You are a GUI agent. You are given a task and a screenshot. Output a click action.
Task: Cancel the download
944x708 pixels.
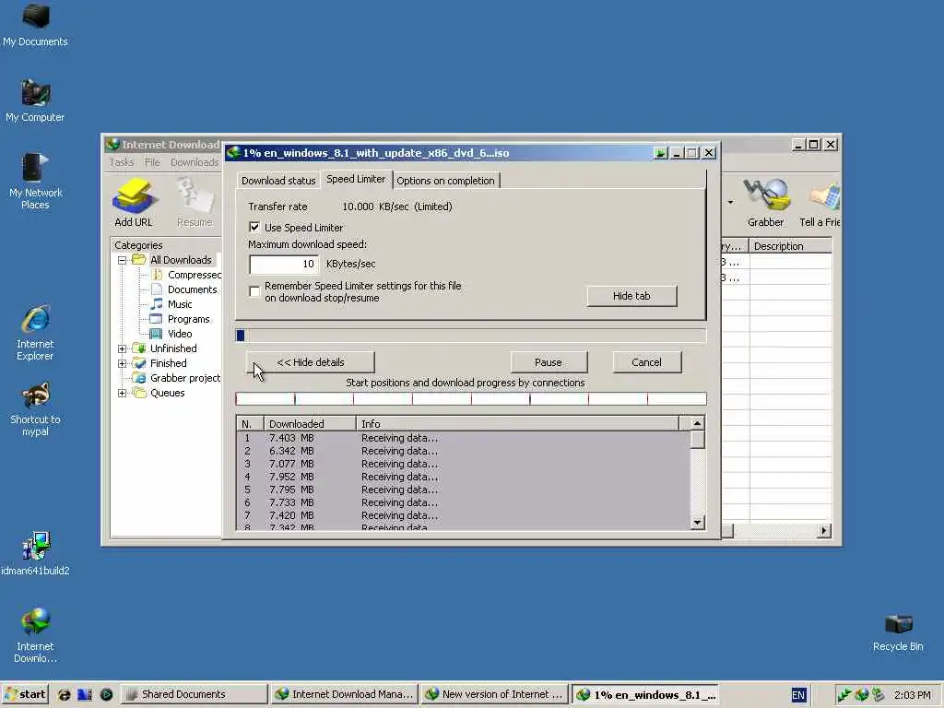(x=646, y=362)
